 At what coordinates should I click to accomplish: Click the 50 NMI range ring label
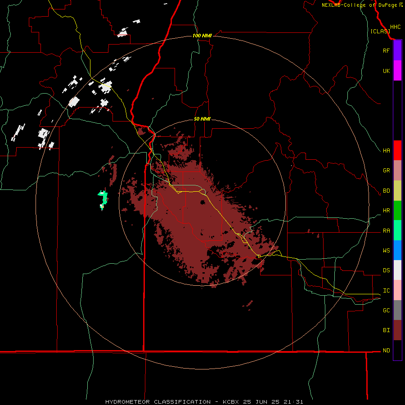pos(202,119)
